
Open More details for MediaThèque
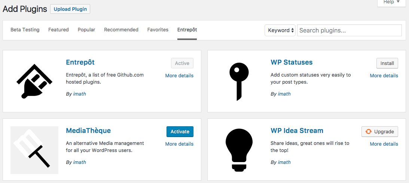click(180, 144)
